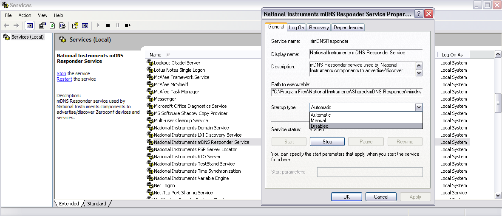Click the gear icon beside Lotus Notes Single Logon

tap(150, 70)
